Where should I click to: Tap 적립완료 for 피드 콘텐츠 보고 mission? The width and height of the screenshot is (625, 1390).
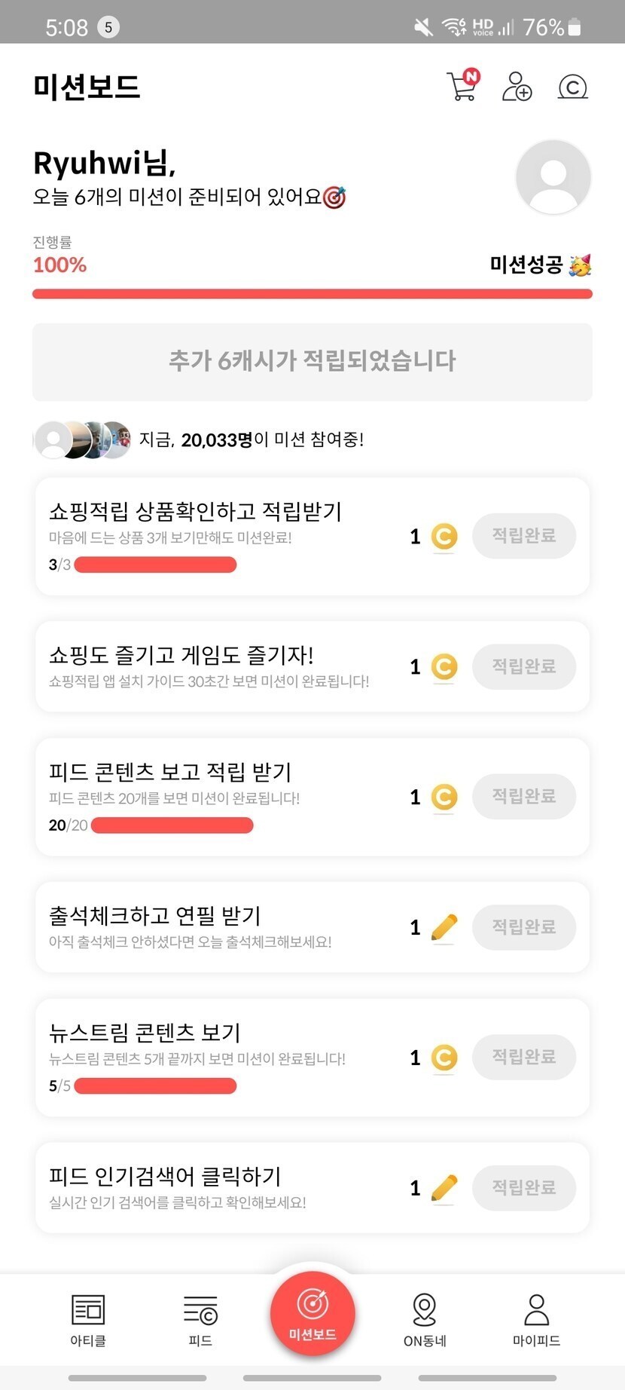[524, 797]
